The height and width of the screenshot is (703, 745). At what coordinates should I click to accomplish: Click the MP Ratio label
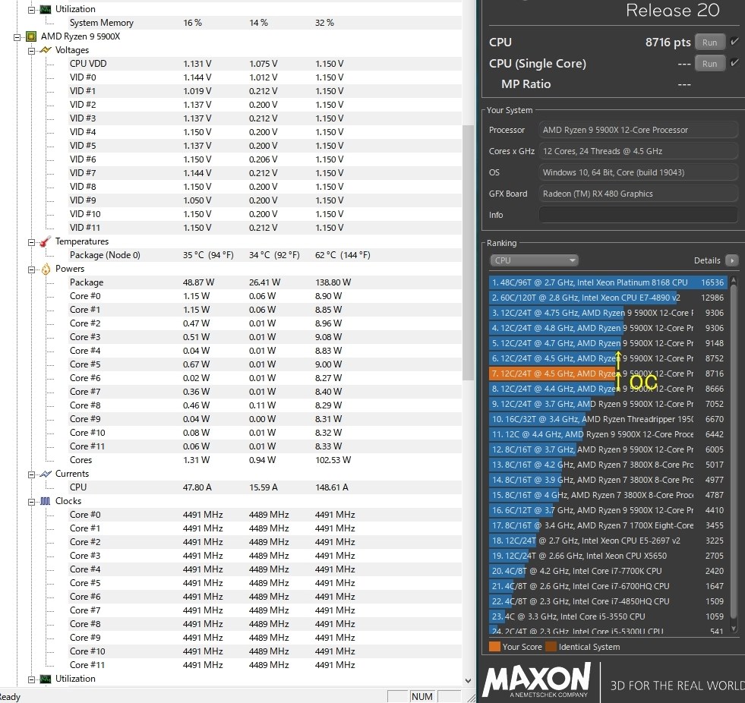coord(526,84)
